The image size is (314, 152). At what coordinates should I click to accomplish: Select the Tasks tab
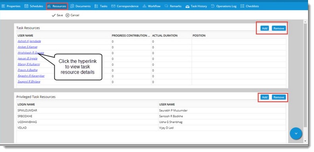[x=101, y=6]
